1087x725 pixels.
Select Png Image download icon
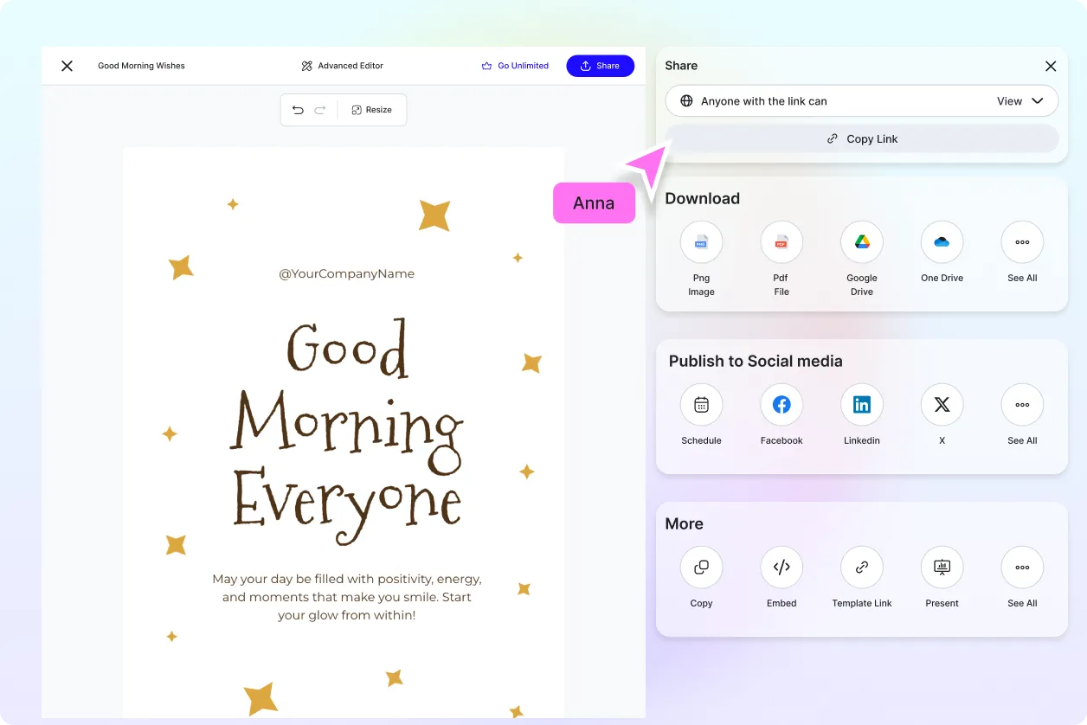point(701,241)
